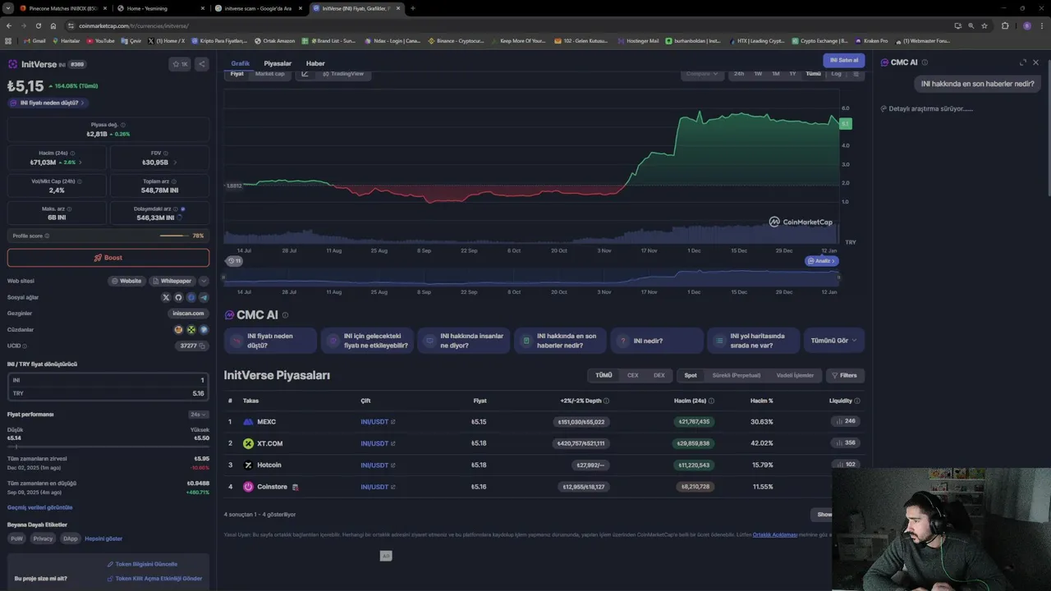Select the Sürekli (Perpetual) tab
1051x591 pixels.
pyautogui.click(x=736, y=375)
